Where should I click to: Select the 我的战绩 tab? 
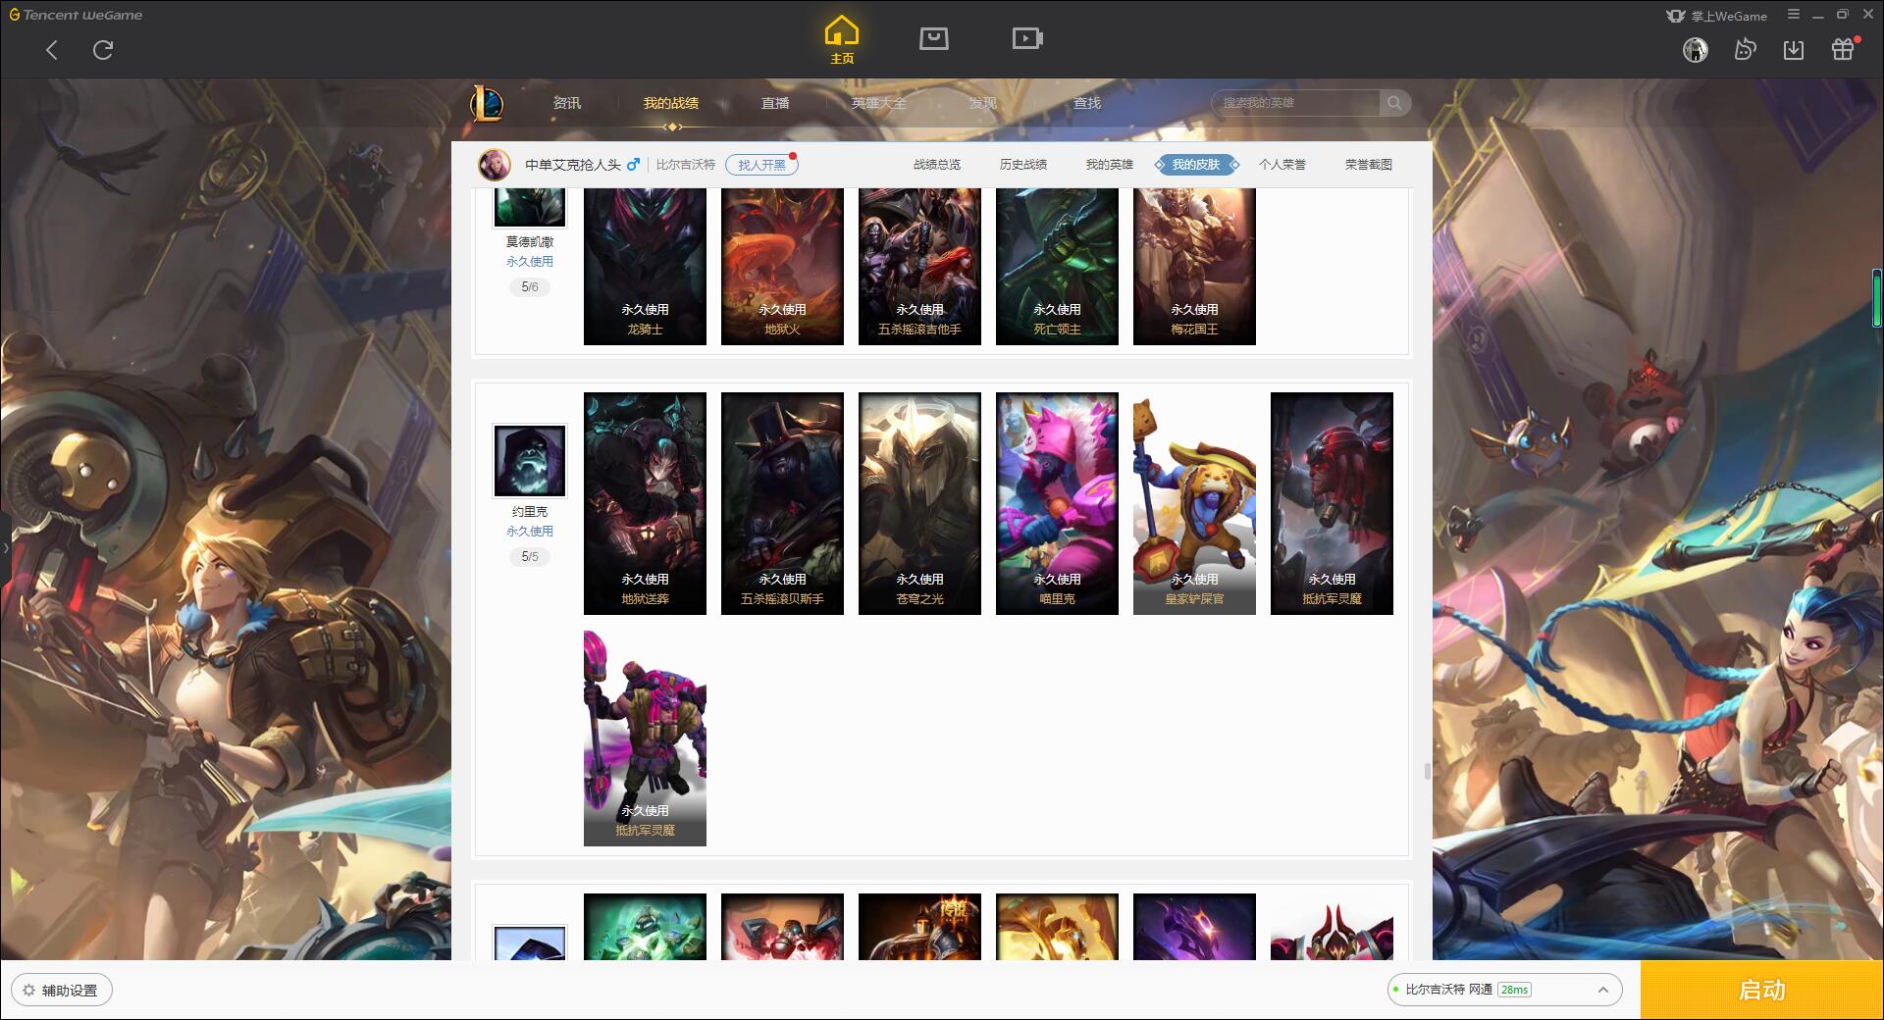point(671,103)
